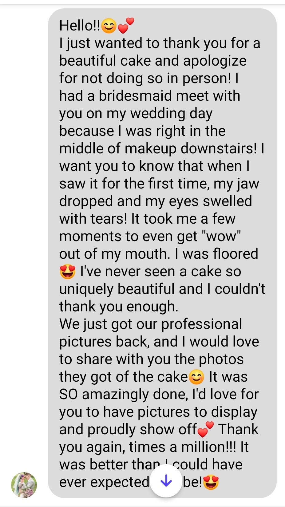Tap the scroll-to-bottom arrow button
285x507 pixels.
(166, 481)
